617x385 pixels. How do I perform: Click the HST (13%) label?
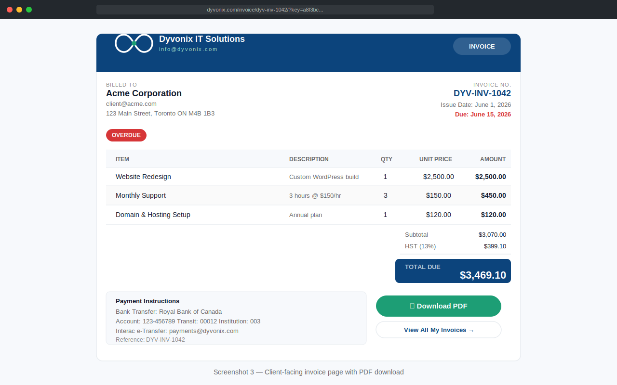(420, 246)
